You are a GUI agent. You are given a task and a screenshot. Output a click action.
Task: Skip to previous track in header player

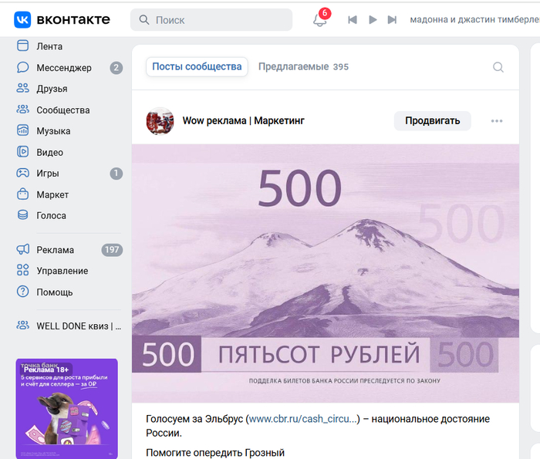pos(353,20)
